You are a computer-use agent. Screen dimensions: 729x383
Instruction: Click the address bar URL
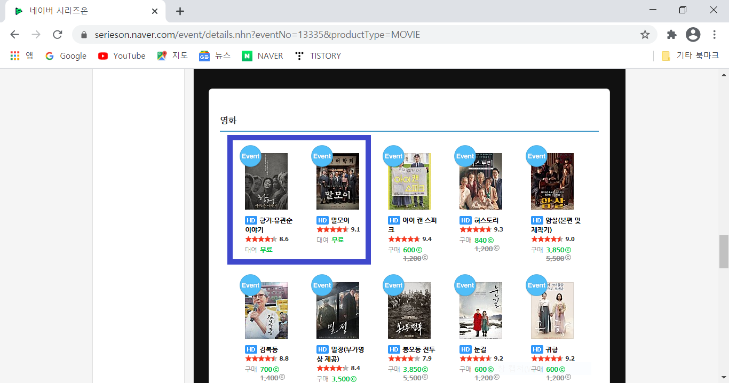(257, 35)
